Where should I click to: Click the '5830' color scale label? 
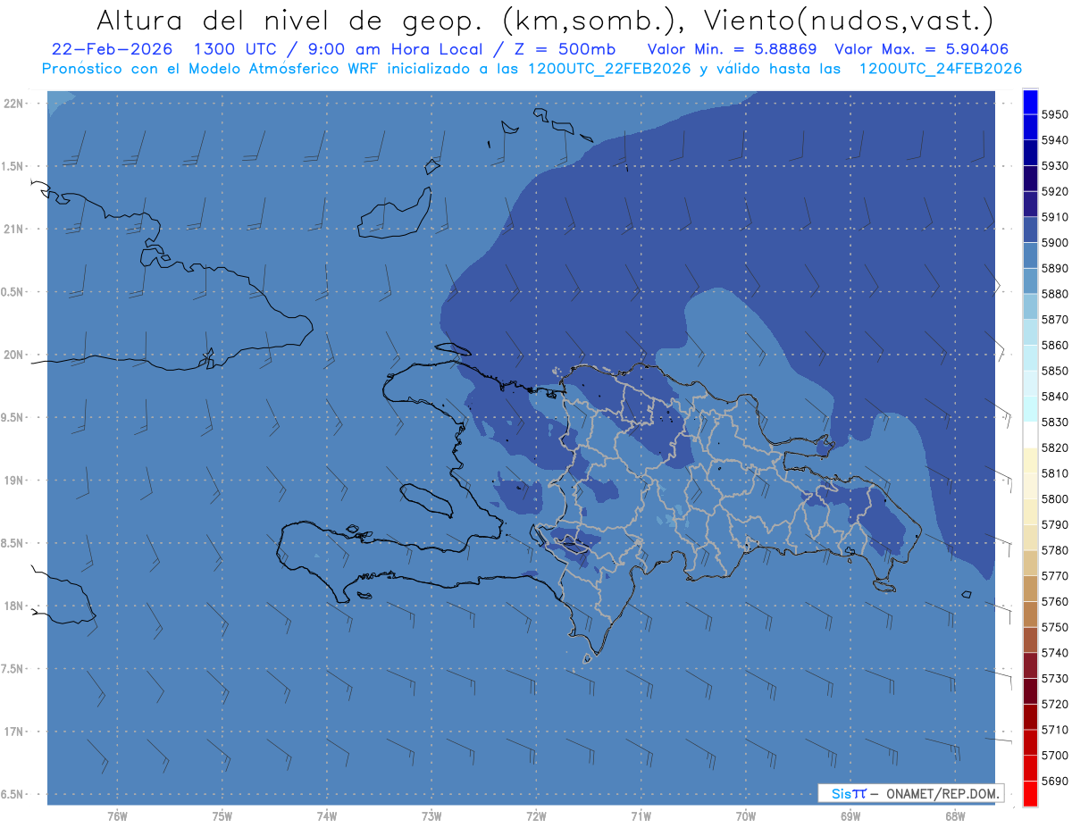coord(1054,422)
